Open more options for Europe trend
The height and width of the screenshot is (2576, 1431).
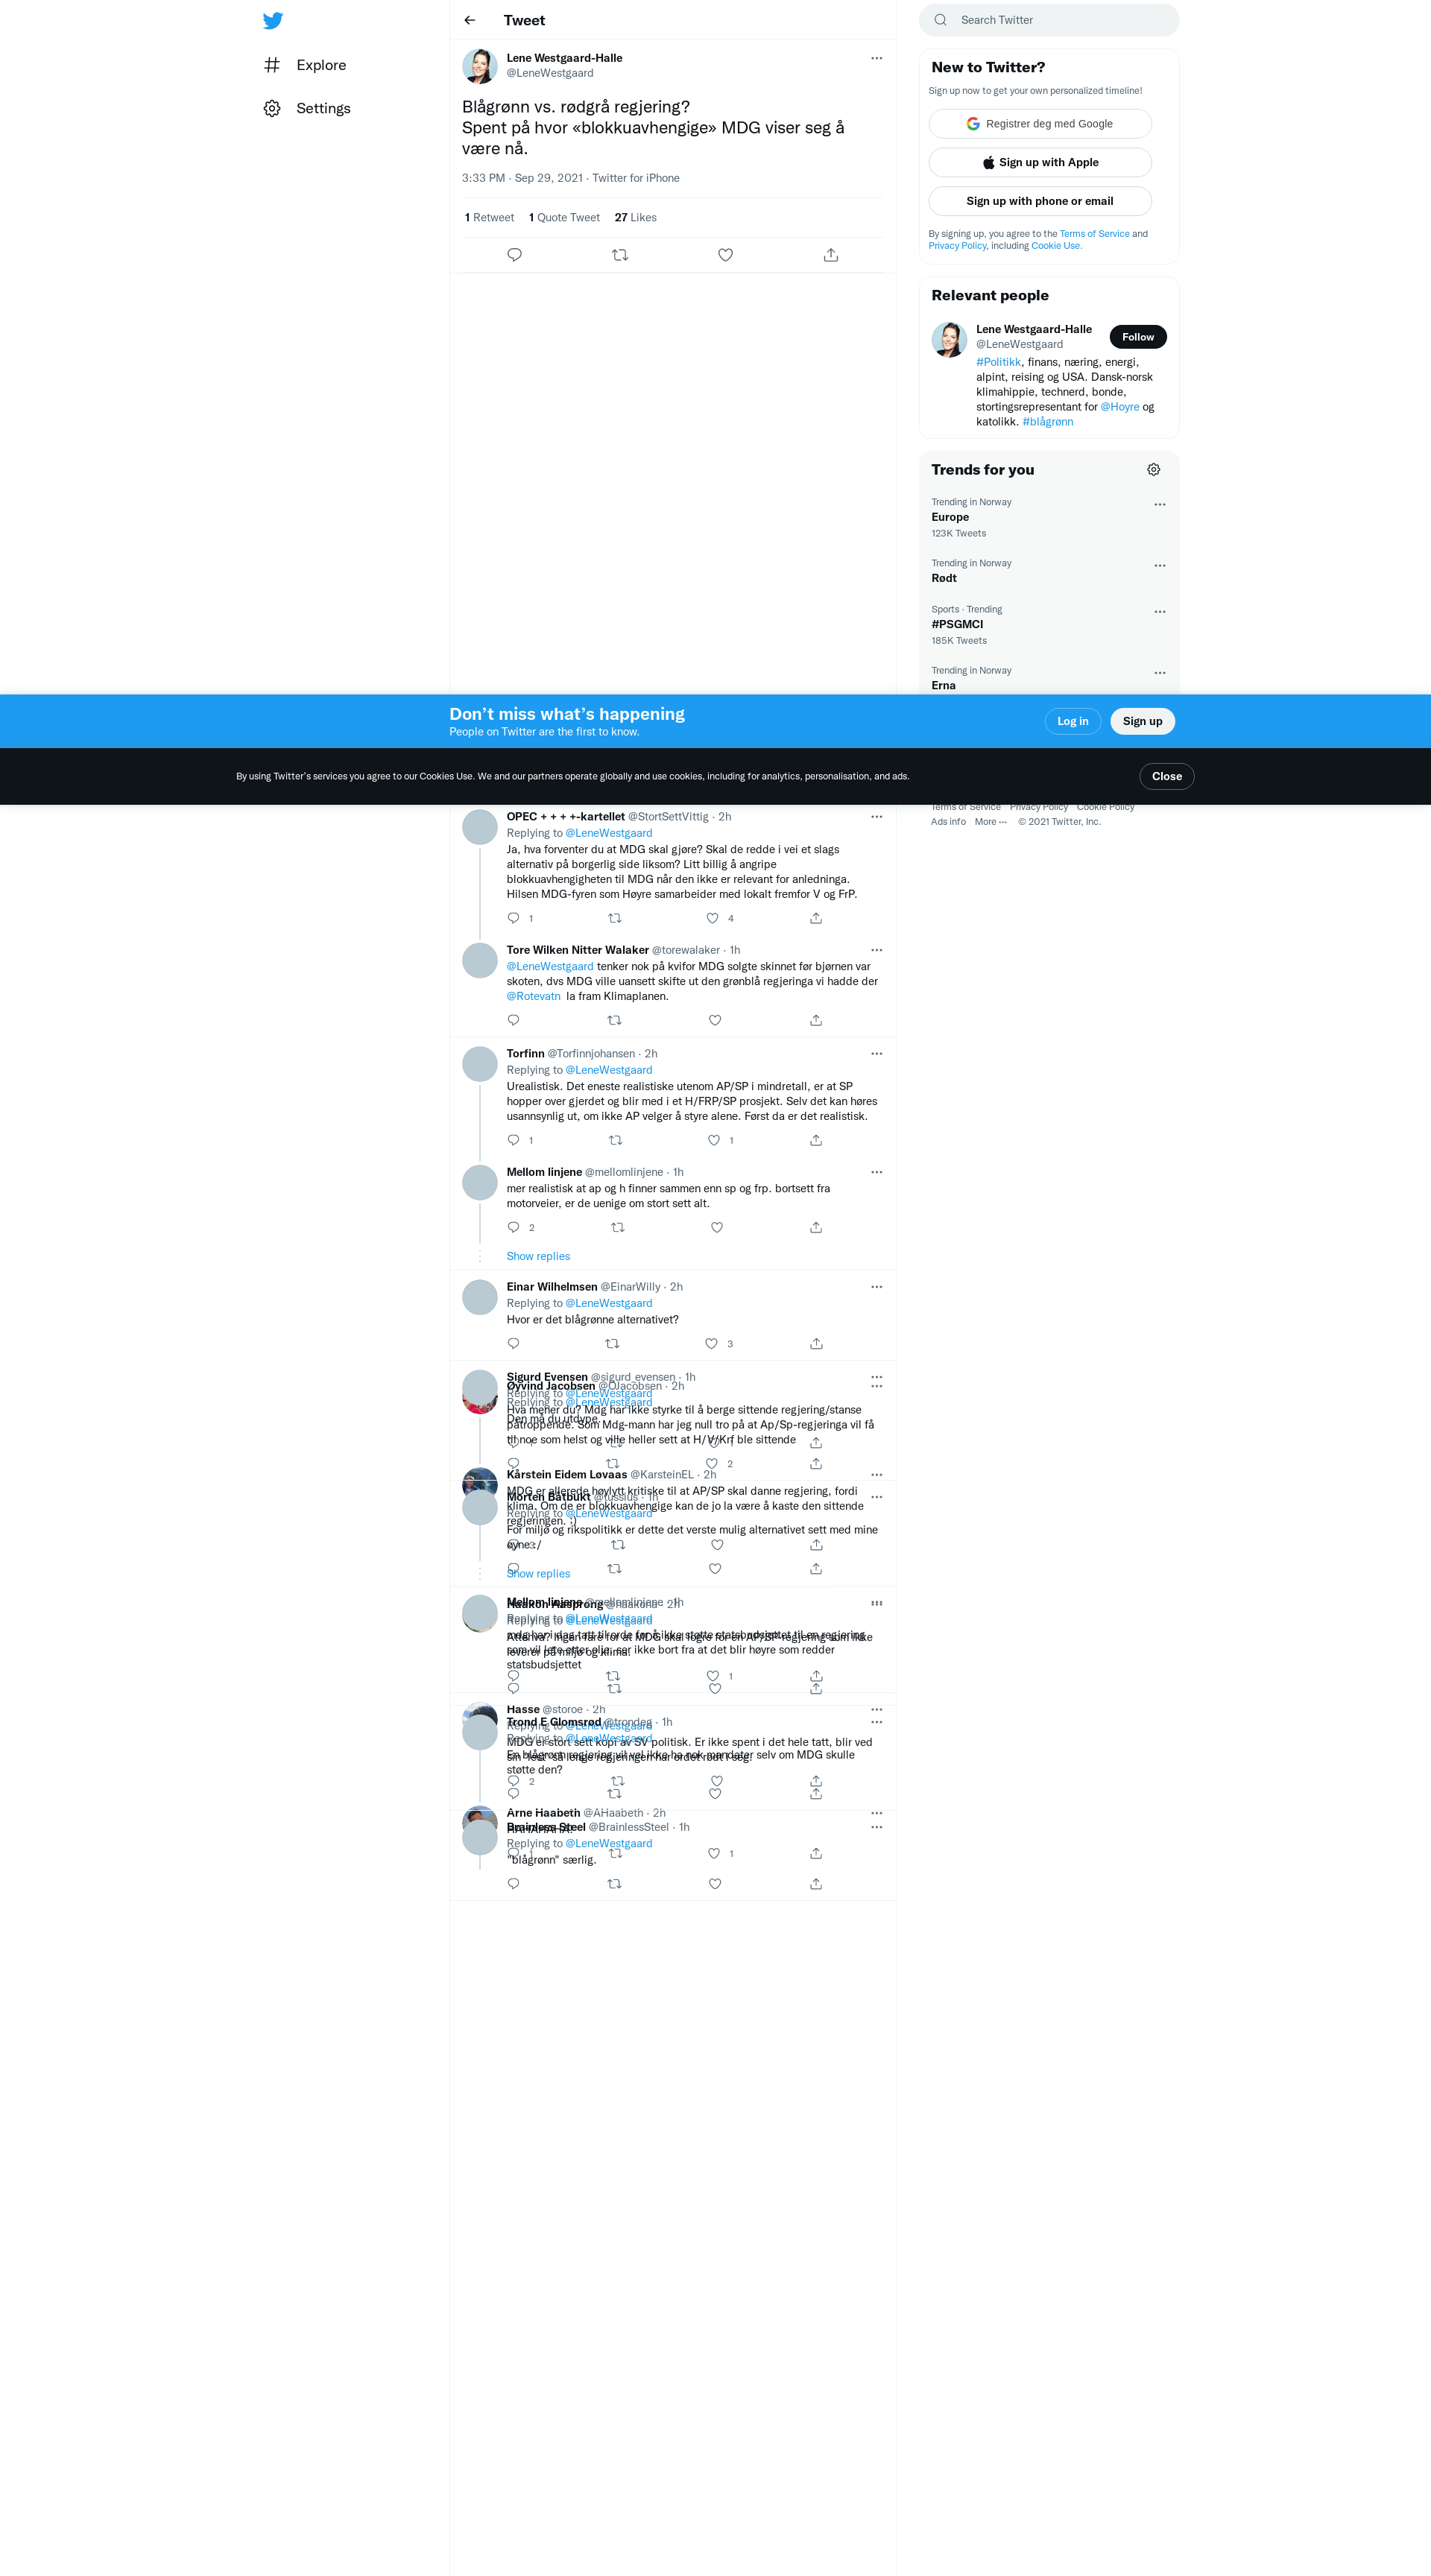pos(1160,505)
